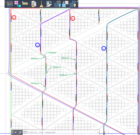Open the layer list table icon
Viewport: 140px width, 135px height.
[x=10, y=3]
